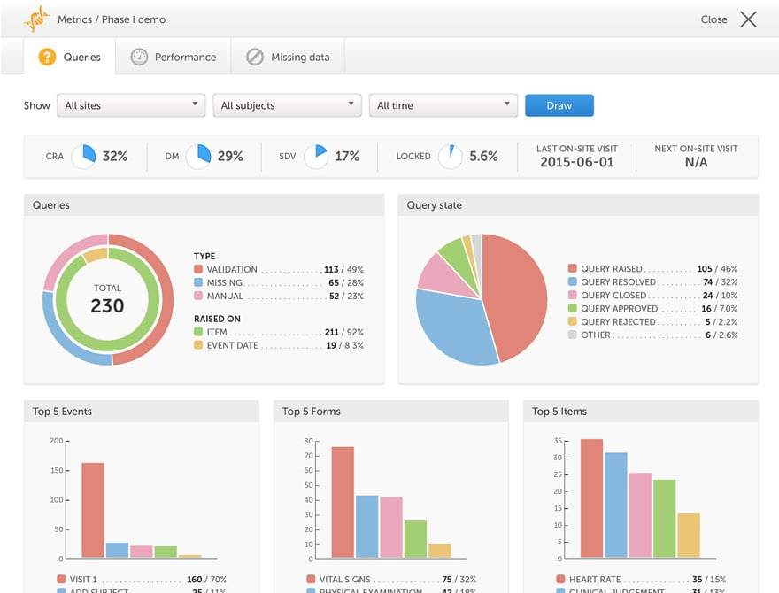Click the crossed-circle Missing data icon
The height and width of the screenshot is (593, 779).
point(255,57)
